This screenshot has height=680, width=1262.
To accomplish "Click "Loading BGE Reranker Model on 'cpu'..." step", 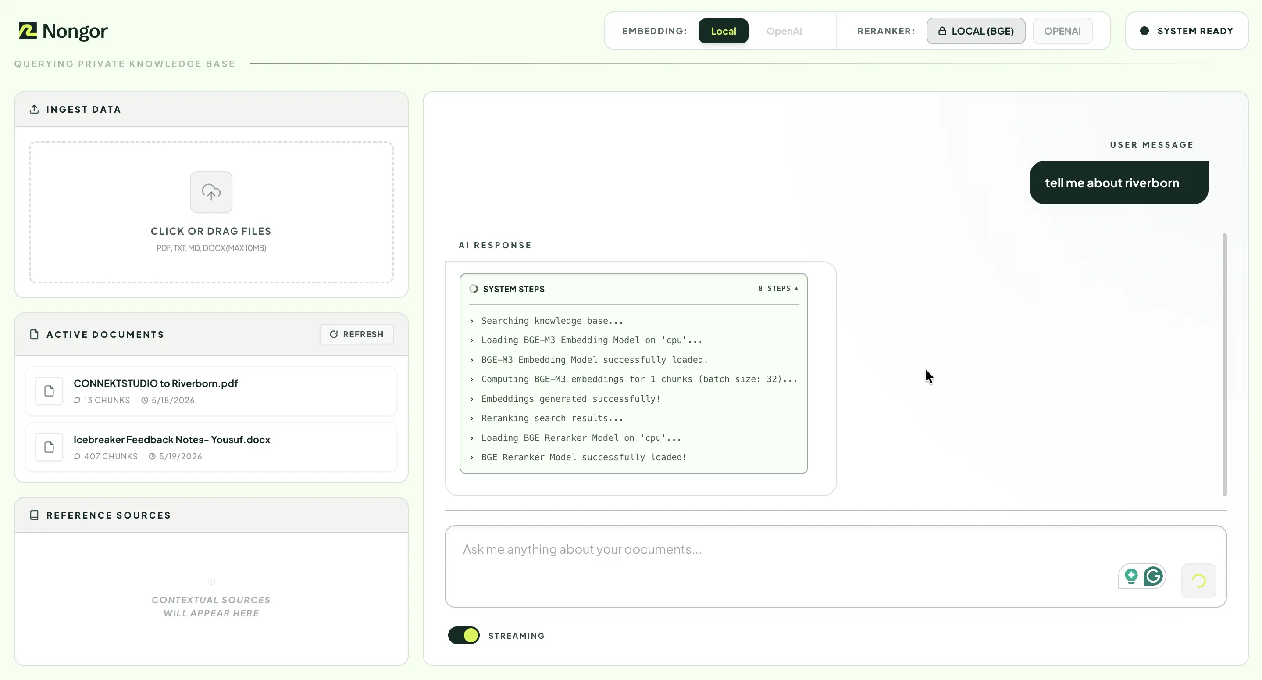I will pyautogui.click(x=581, y=438).
